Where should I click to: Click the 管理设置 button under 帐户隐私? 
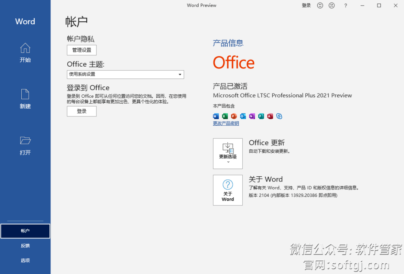pyautogui.click(x=82, y=50)
